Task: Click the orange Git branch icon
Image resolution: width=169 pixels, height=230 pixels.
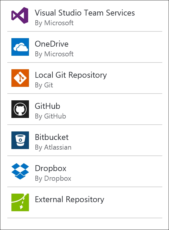Action: click(x=20, y=78)
